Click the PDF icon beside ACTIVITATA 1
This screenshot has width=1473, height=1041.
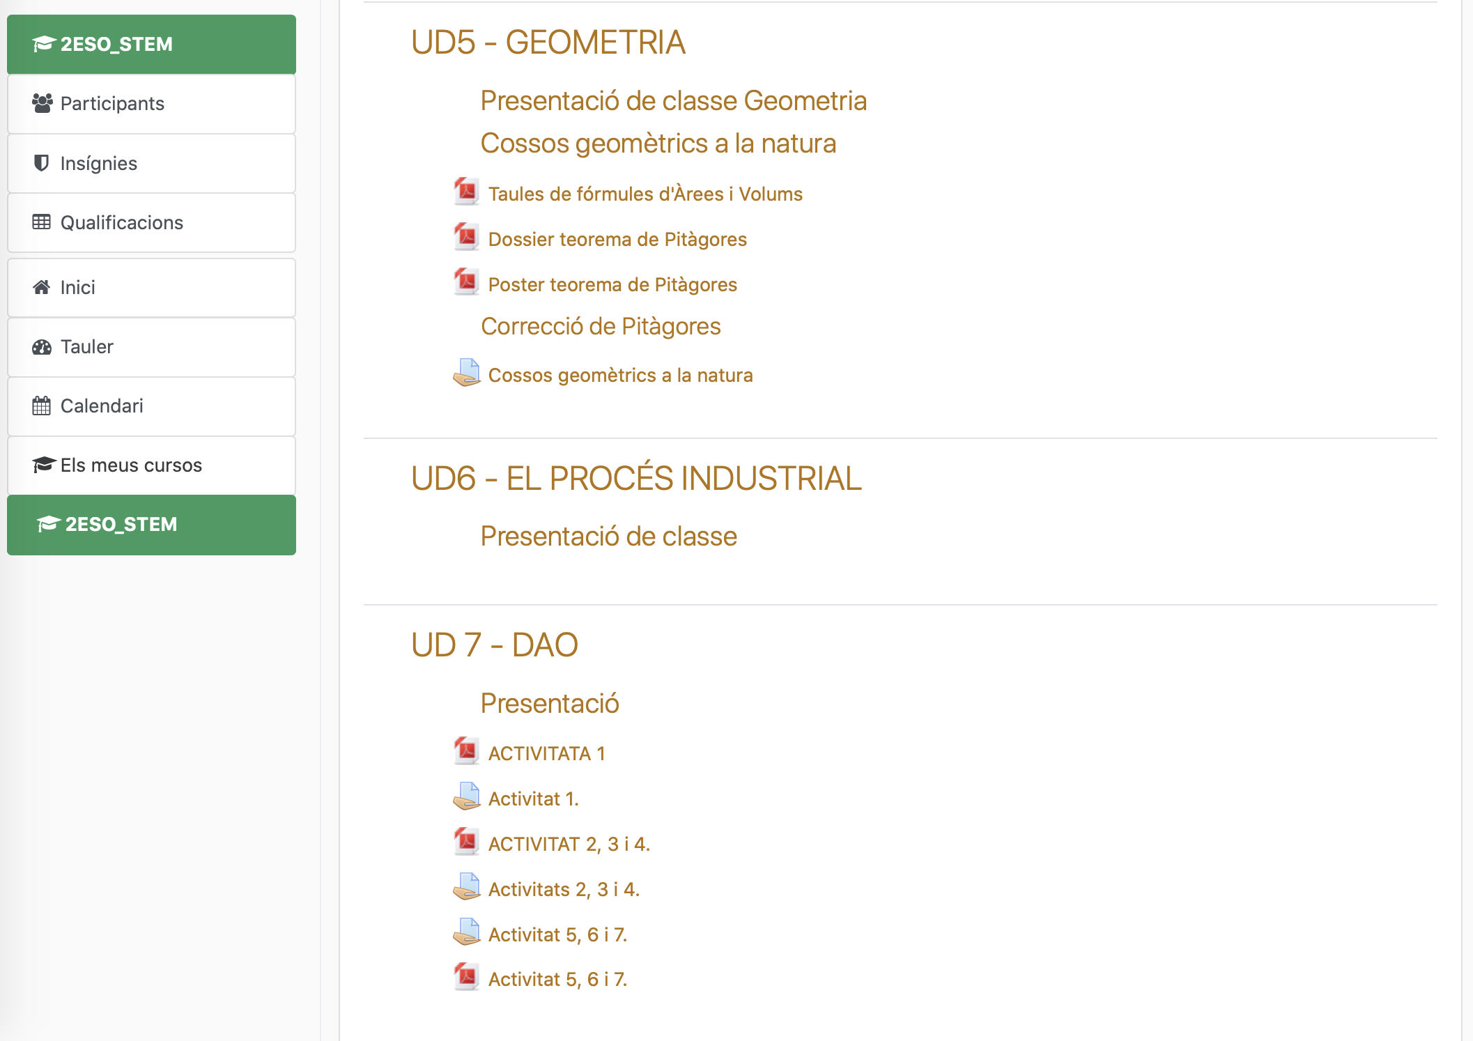(466, 751)
